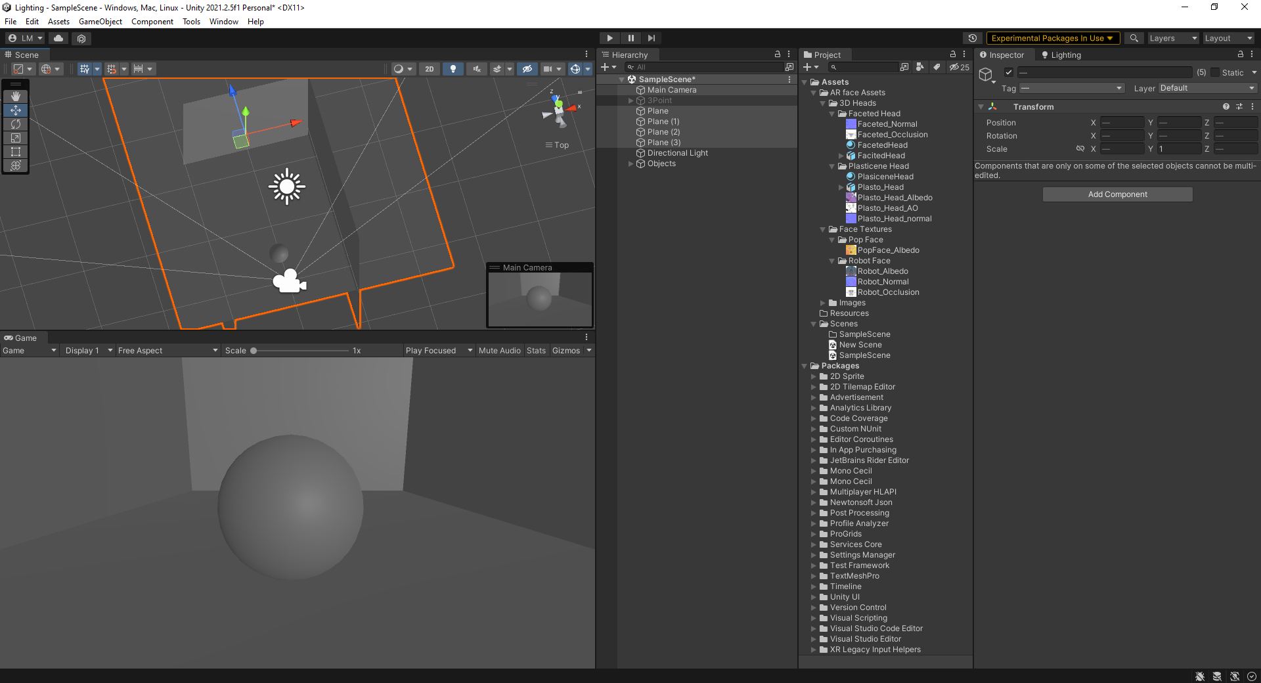
Task: Click the activity progress checkmark icon
Action: tap(1252, 676)
